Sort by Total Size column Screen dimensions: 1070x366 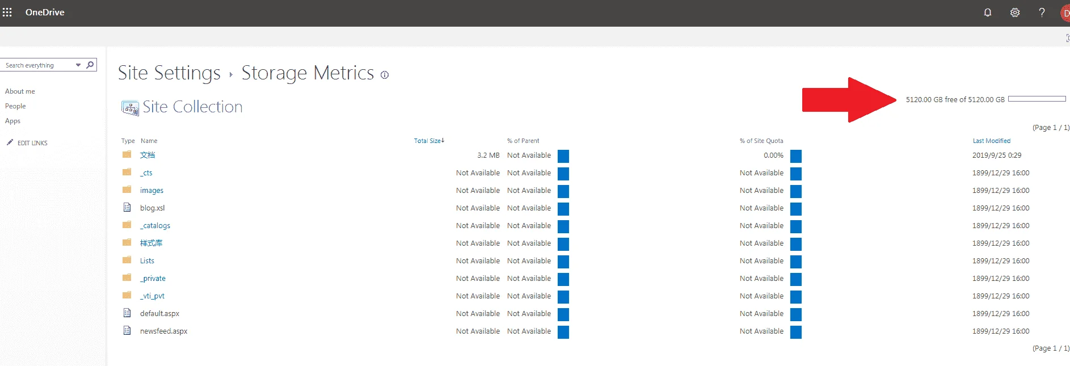click(429, 141)
